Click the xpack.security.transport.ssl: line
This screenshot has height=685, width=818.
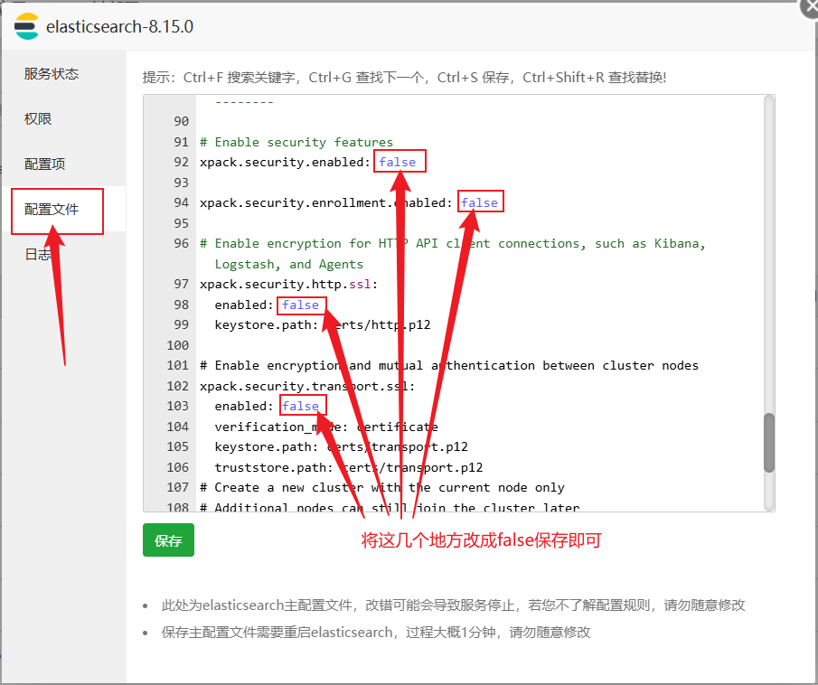[307, 386]
